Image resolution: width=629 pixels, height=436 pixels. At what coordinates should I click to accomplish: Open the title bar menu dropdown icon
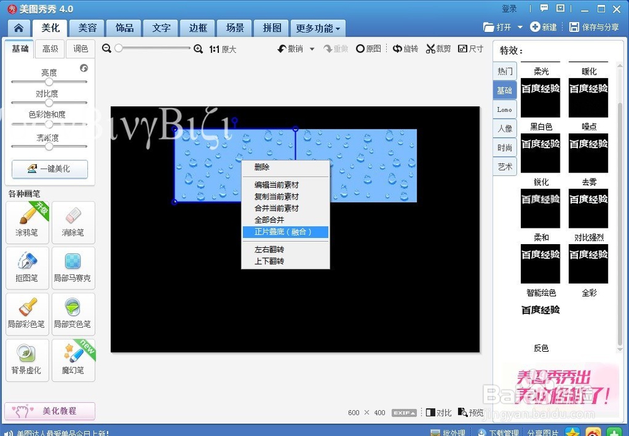coord(560,8)
